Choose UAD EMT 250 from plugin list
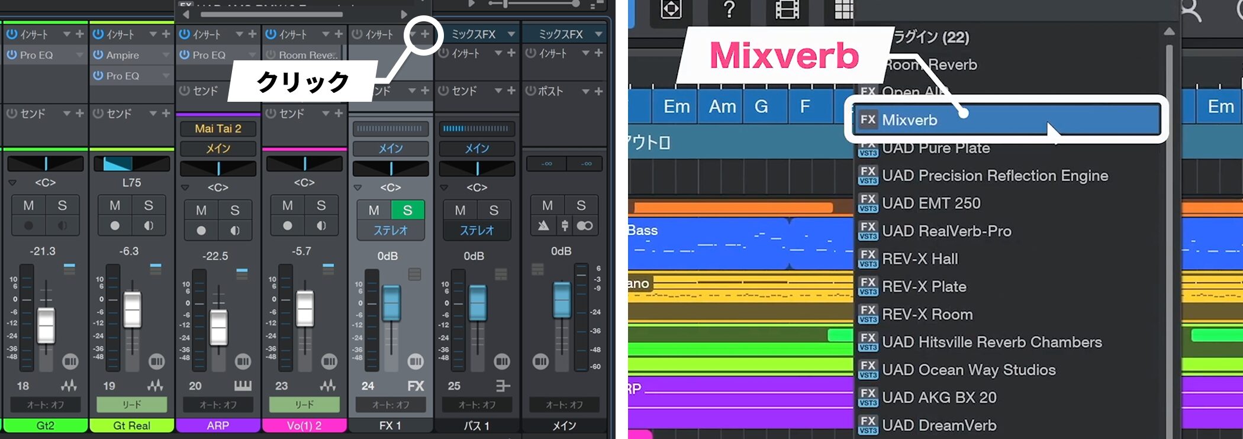Screen dimensions: 1243x439 coord(930,204)
